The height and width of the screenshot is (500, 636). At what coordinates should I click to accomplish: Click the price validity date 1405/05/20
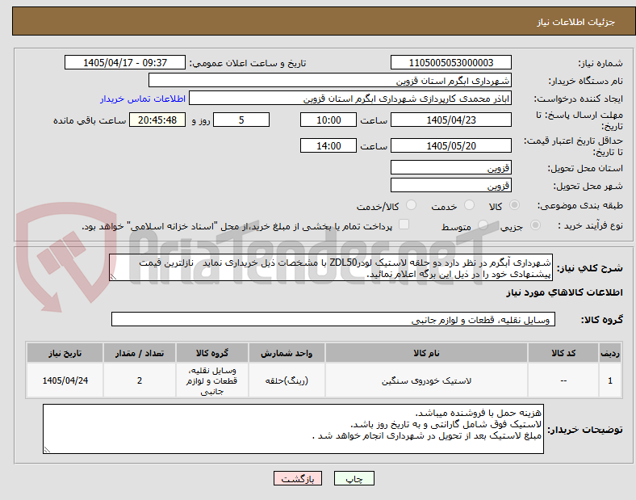450,145
